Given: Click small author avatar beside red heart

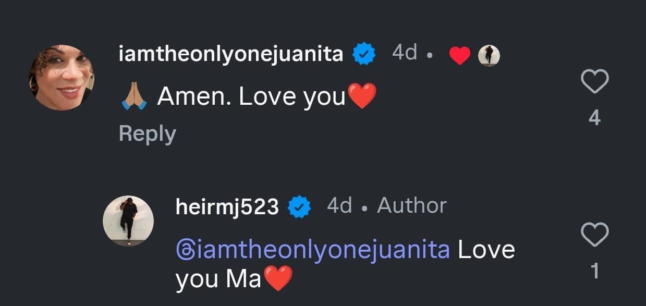Looking at the screenshot, I should pos(489,55).
